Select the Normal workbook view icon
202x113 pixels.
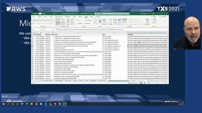pos(58,22)
